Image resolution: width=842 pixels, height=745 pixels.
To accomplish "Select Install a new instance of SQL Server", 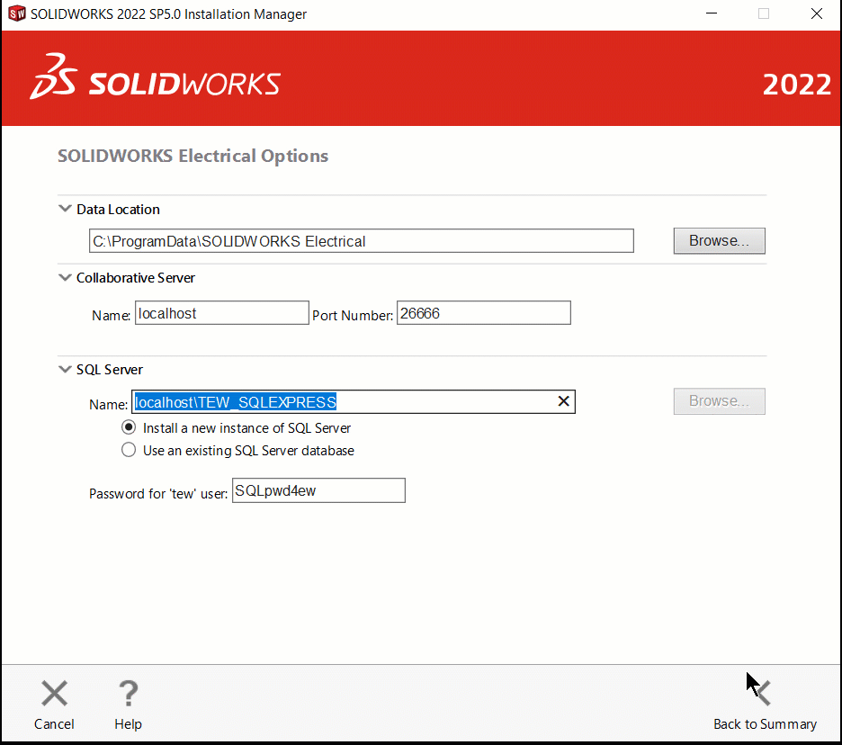I will click(129, 427).
